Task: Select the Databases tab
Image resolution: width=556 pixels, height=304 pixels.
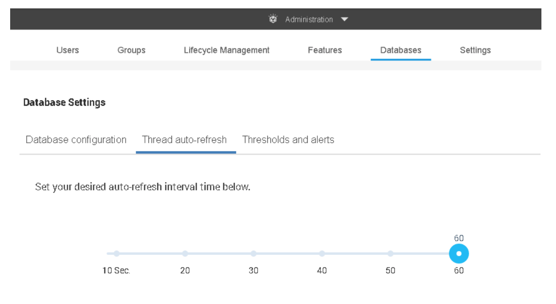Action: point(400,50)
